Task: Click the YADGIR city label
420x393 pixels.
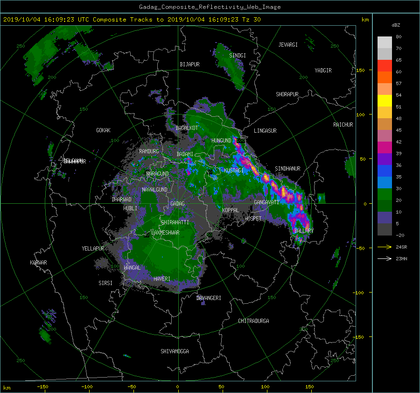Action: pyautogui.click(x=323, y=71)
